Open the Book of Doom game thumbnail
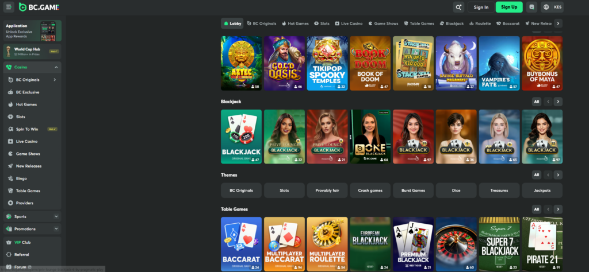The width and height of the screenshot is (589, 272). [370, 63]
